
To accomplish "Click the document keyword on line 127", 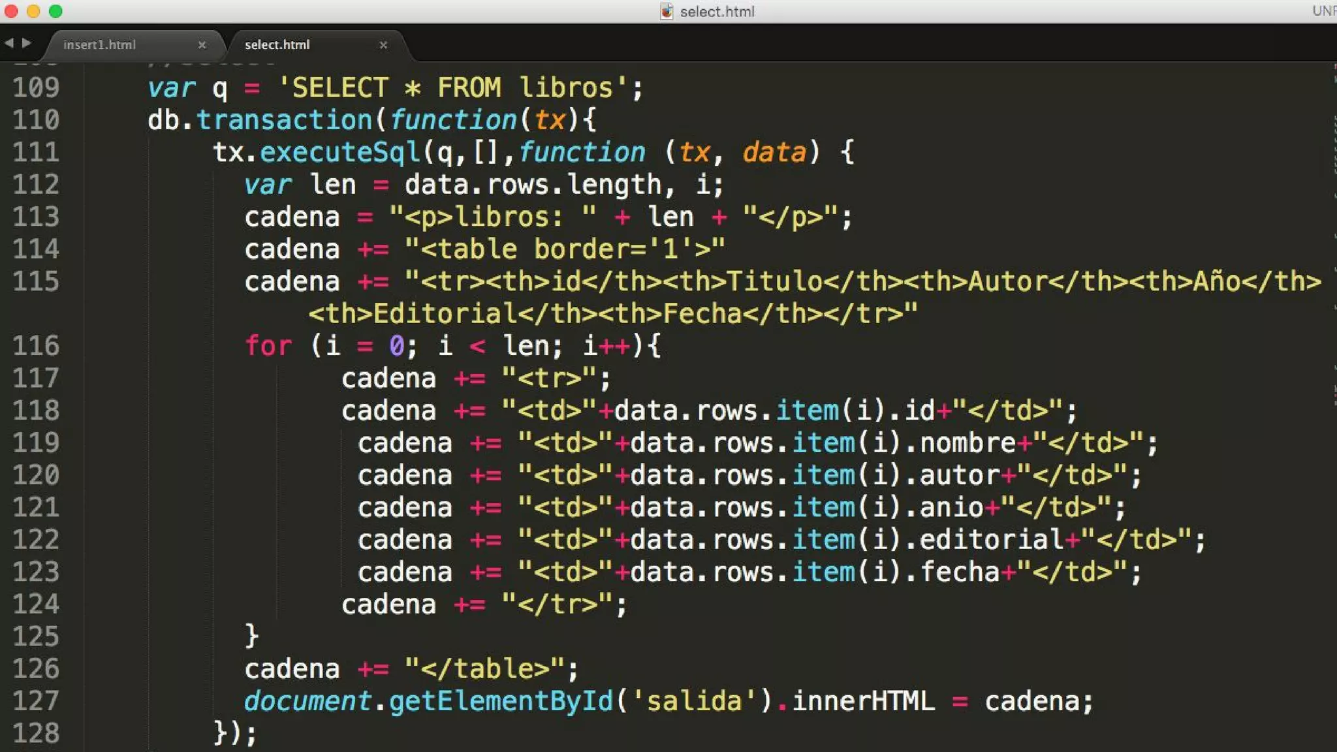I will click(x=307, y=702).
